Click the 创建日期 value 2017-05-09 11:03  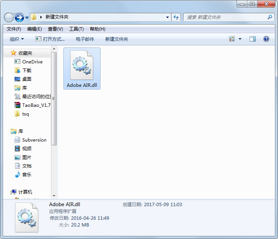click(163, 204)
